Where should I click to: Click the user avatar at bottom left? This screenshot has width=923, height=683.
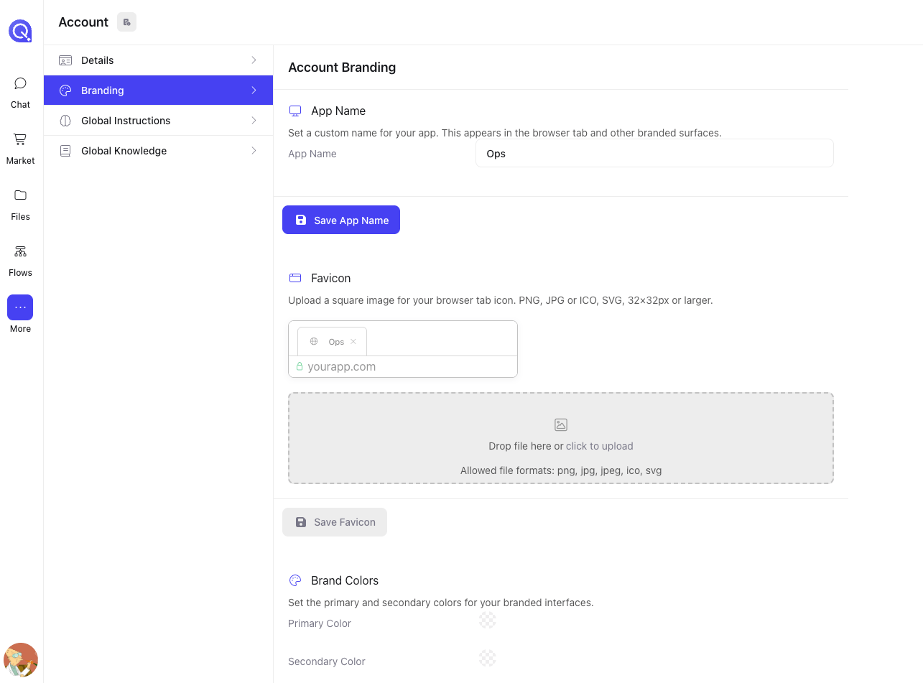[21, 660]
